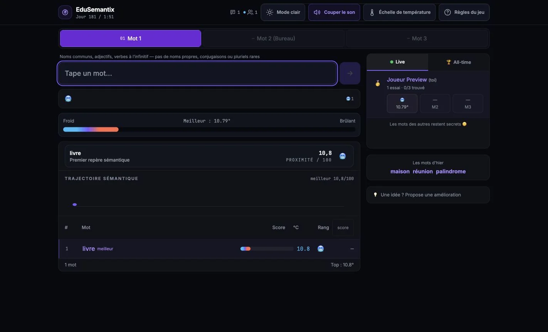Click the cold-face counter showing 1
Viewport: 548px width, 332px height.
pyautogui.click(x=350, y=99)
